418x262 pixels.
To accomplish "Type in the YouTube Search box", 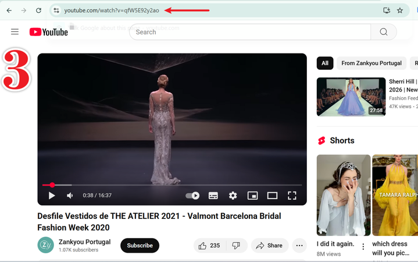I will pos(250,32).
